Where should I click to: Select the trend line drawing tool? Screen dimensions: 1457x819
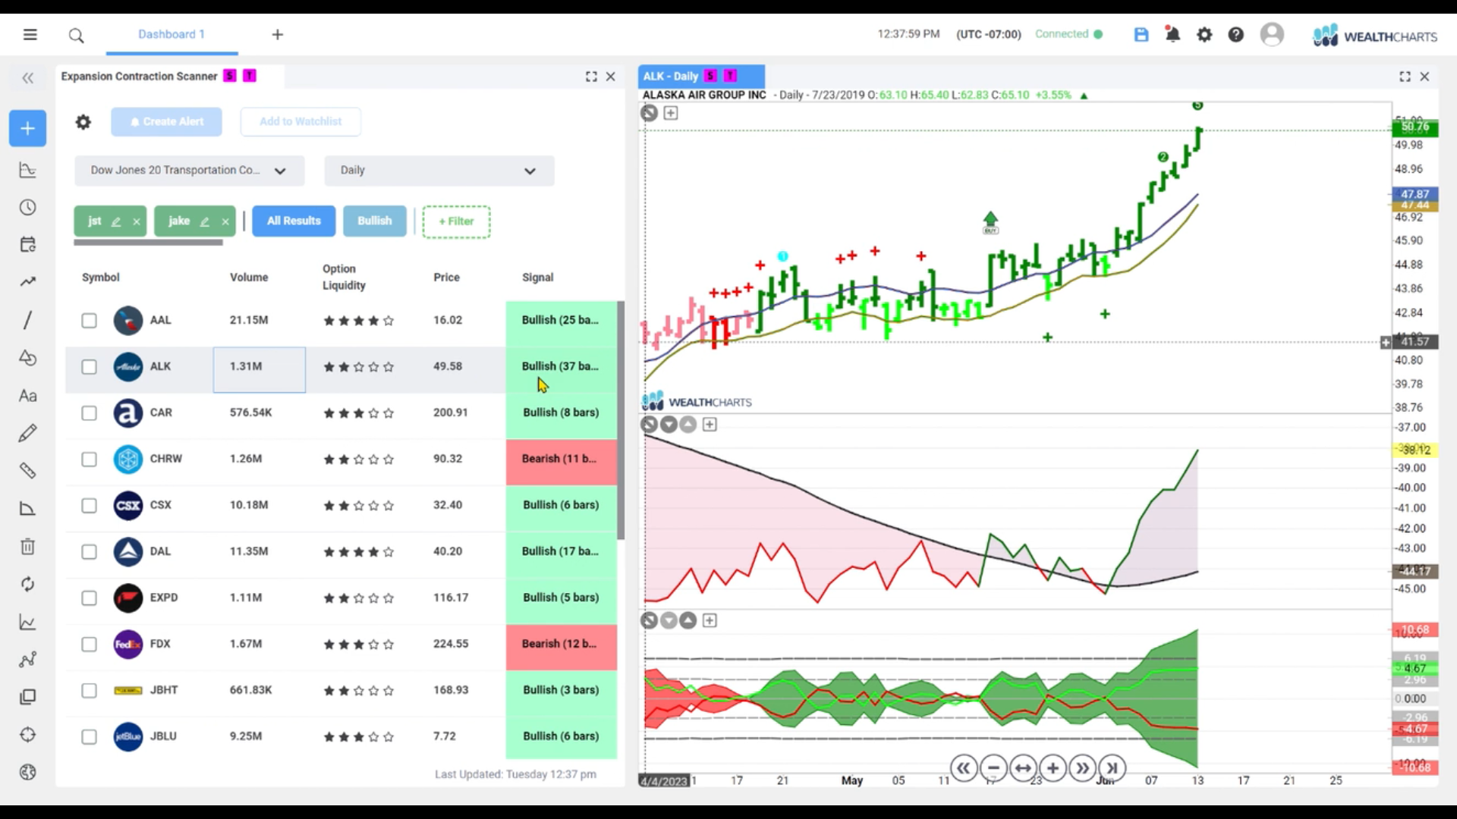coord(27,320)
